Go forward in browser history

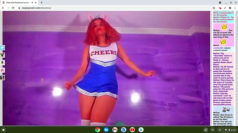point(8,8)
